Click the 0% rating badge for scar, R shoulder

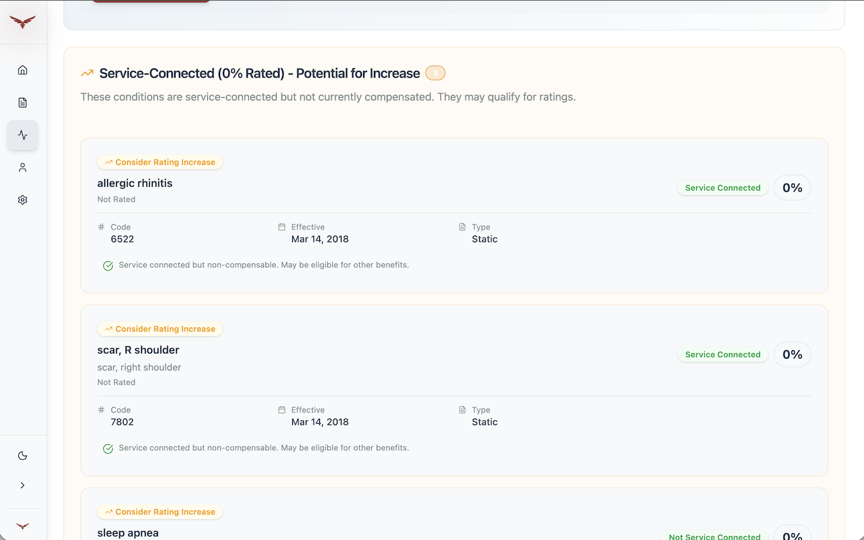click(x=792, y=354)
